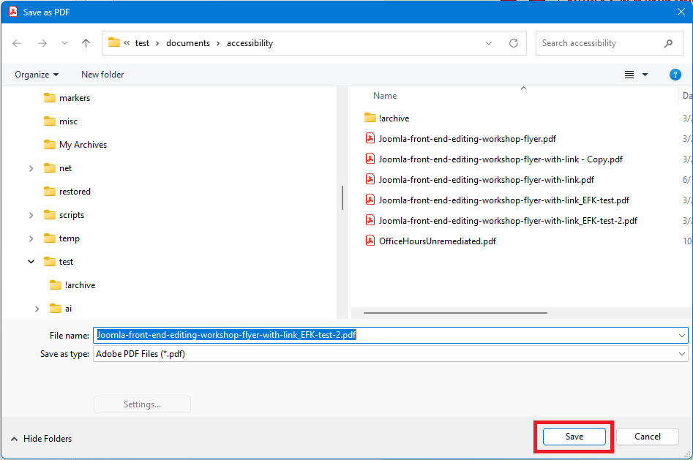Create a New folder

pyautogui.click(x=102, y=75)
